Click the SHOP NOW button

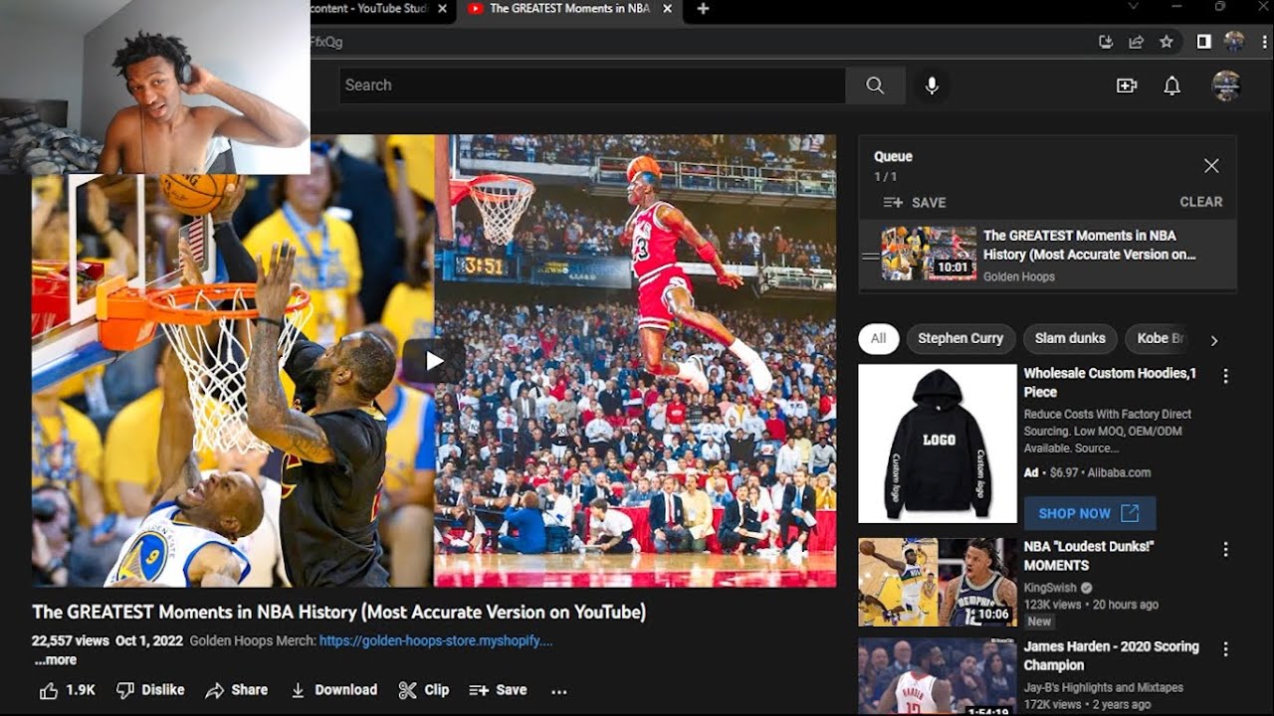[1090, 513]
